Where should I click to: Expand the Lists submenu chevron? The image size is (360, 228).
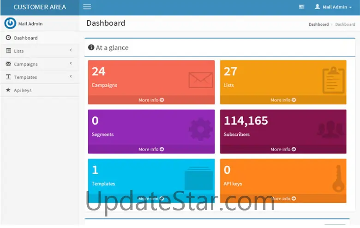click(71, 50)
